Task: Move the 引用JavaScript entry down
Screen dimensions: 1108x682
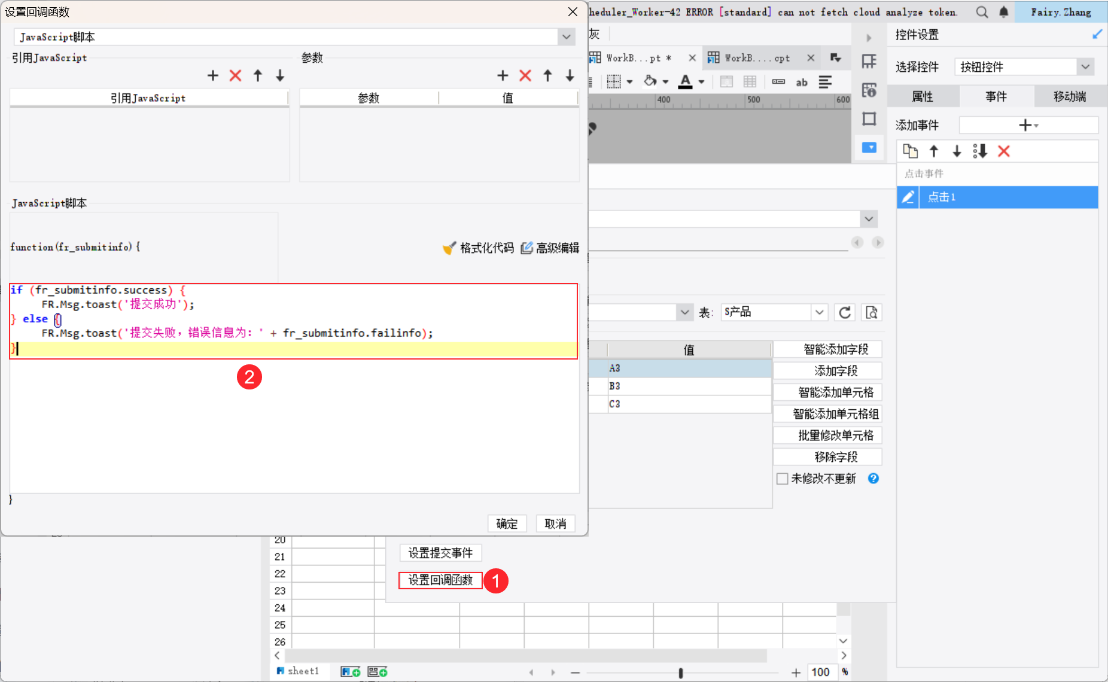Action: click(280, 75)
